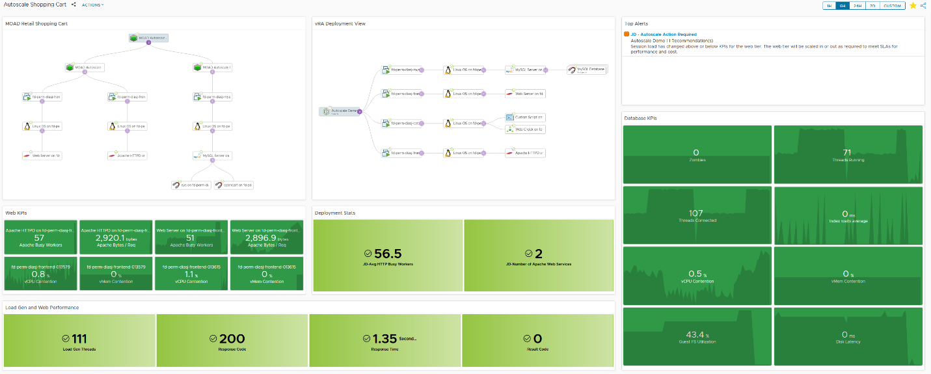The width and height of the screenshot is (931, 374).
Task: Open the Apache Bytes / Req 2,920.1 tile
Action: (115, 237)
